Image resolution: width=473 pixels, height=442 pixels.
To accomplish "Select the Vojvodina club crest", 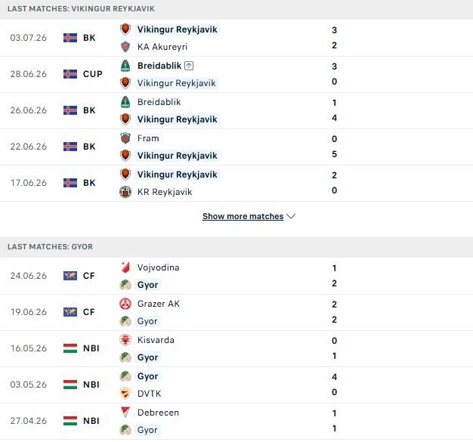I will [125, 267].
